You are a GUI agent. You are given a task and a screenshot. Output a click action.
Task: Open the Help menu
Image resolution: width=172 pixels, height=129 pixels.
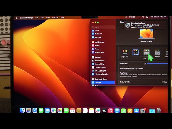(x=62, y=17)
